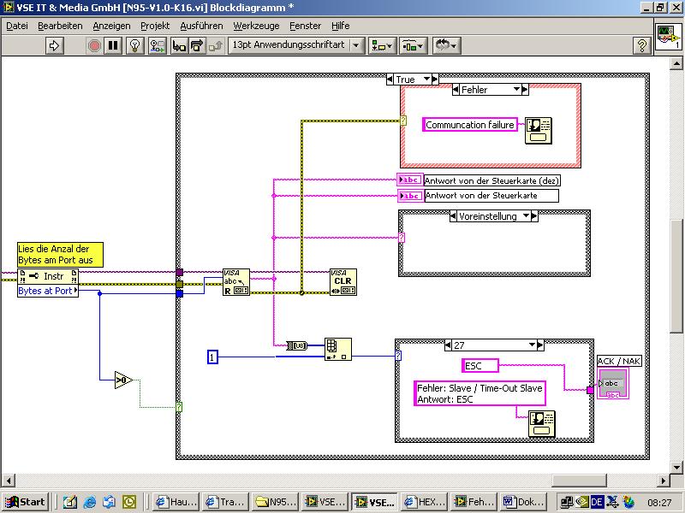Go to previous case of Fehler structure
This screenshot has height=513, width=685.
click(x=456, y=90)
